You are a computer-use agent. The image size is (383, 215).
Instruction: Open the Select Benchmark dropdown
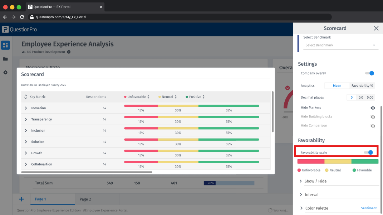[340, 45]
